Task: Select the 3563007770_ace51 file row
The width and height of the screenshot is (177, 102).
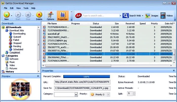Action: (x=107, y=47)
